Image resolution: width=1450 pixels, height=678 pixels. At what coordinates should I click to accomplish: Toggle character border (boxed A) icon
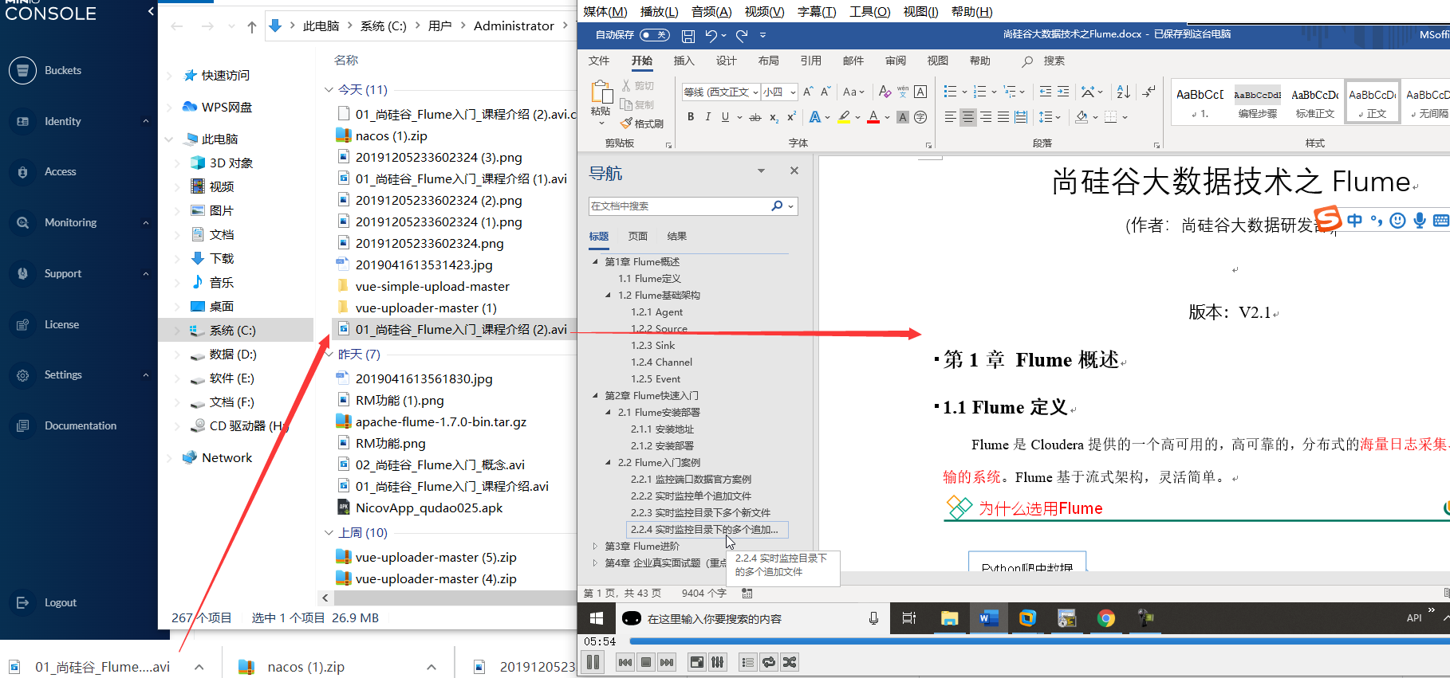(x=920, y=92)
